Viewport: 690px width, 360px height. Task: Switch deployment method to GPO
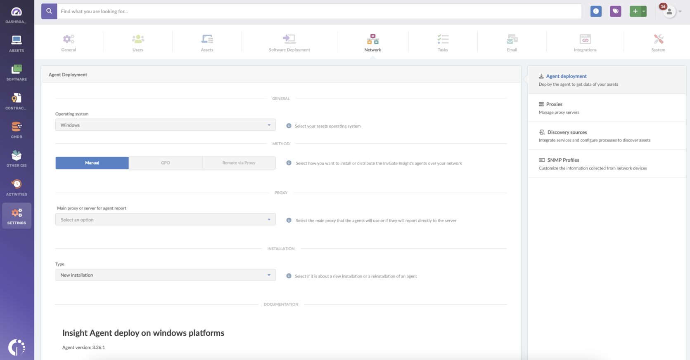pos(166,163)
